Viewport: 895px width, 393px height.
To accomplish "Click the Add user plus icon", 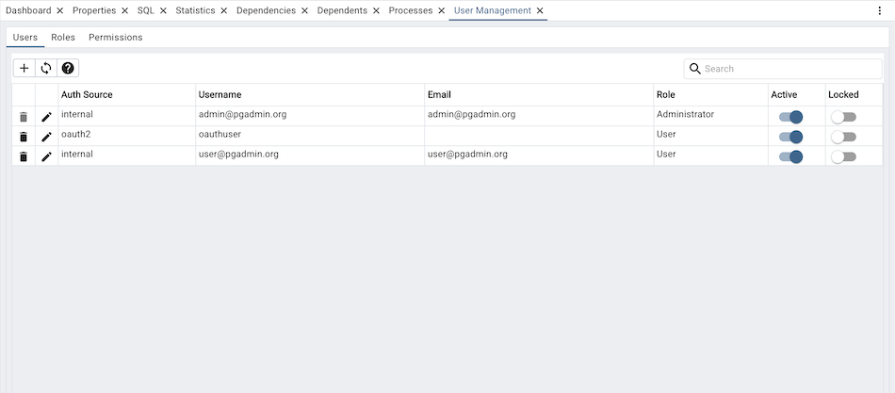I will [x=24, y=68].
